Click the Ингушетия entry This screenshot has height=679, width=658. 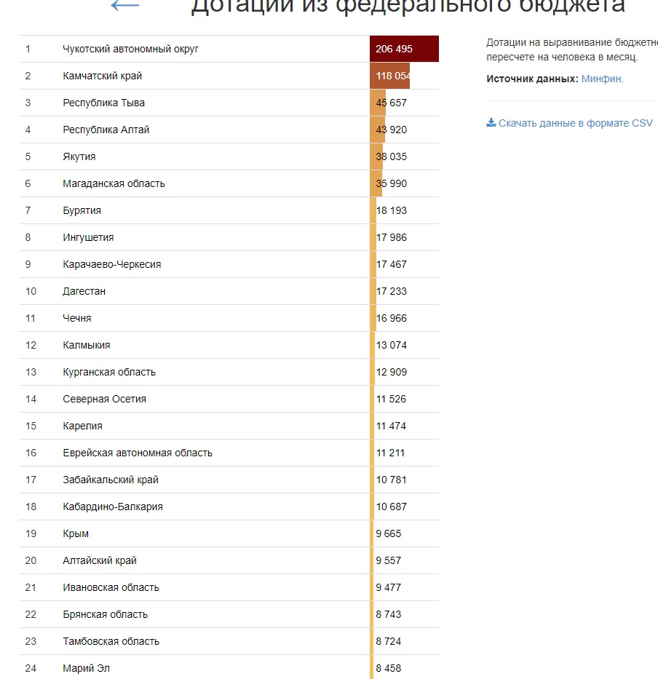(x=229, y=237)
